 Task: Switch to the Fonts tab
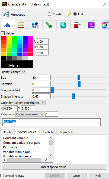(x=8, y=132)
